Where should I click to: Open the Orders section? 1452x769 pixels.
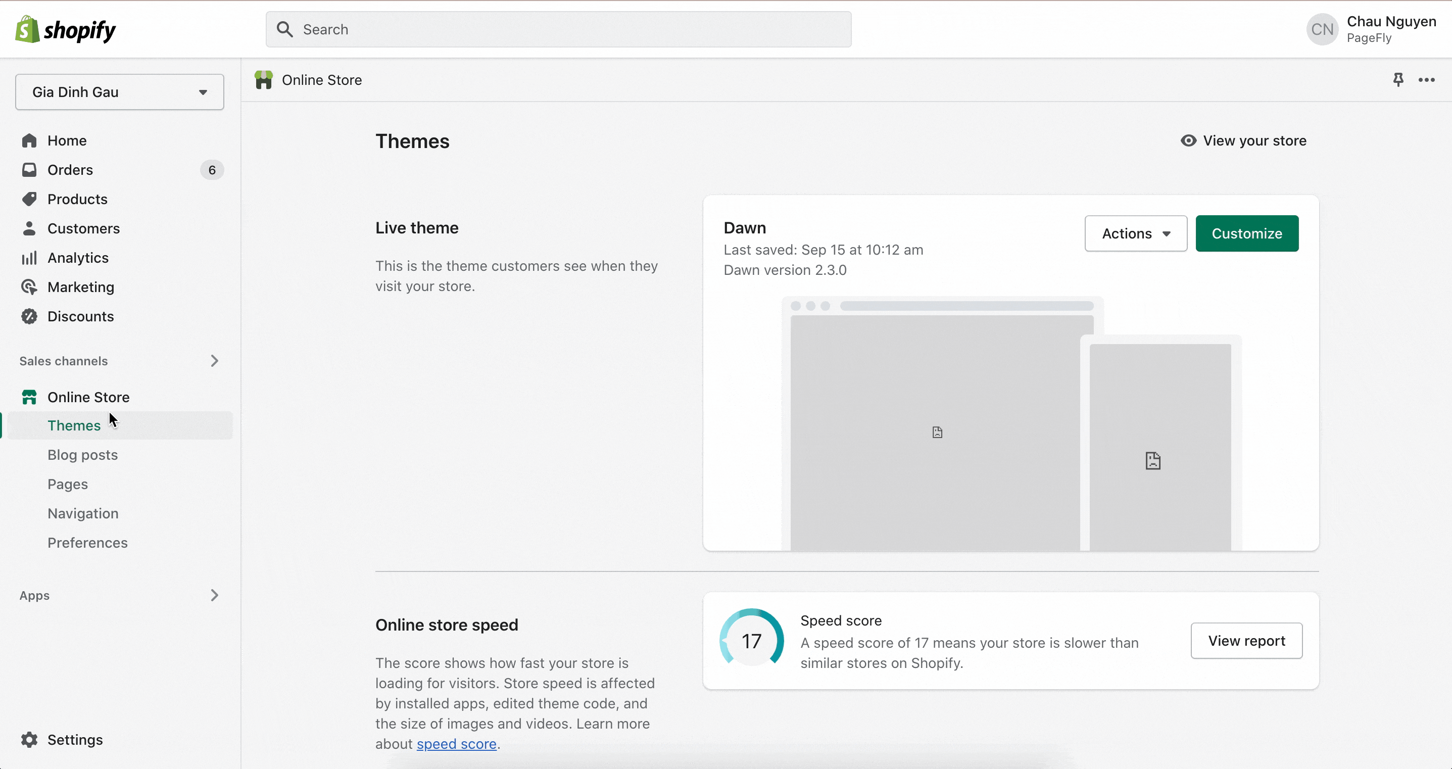pos(70,170)
